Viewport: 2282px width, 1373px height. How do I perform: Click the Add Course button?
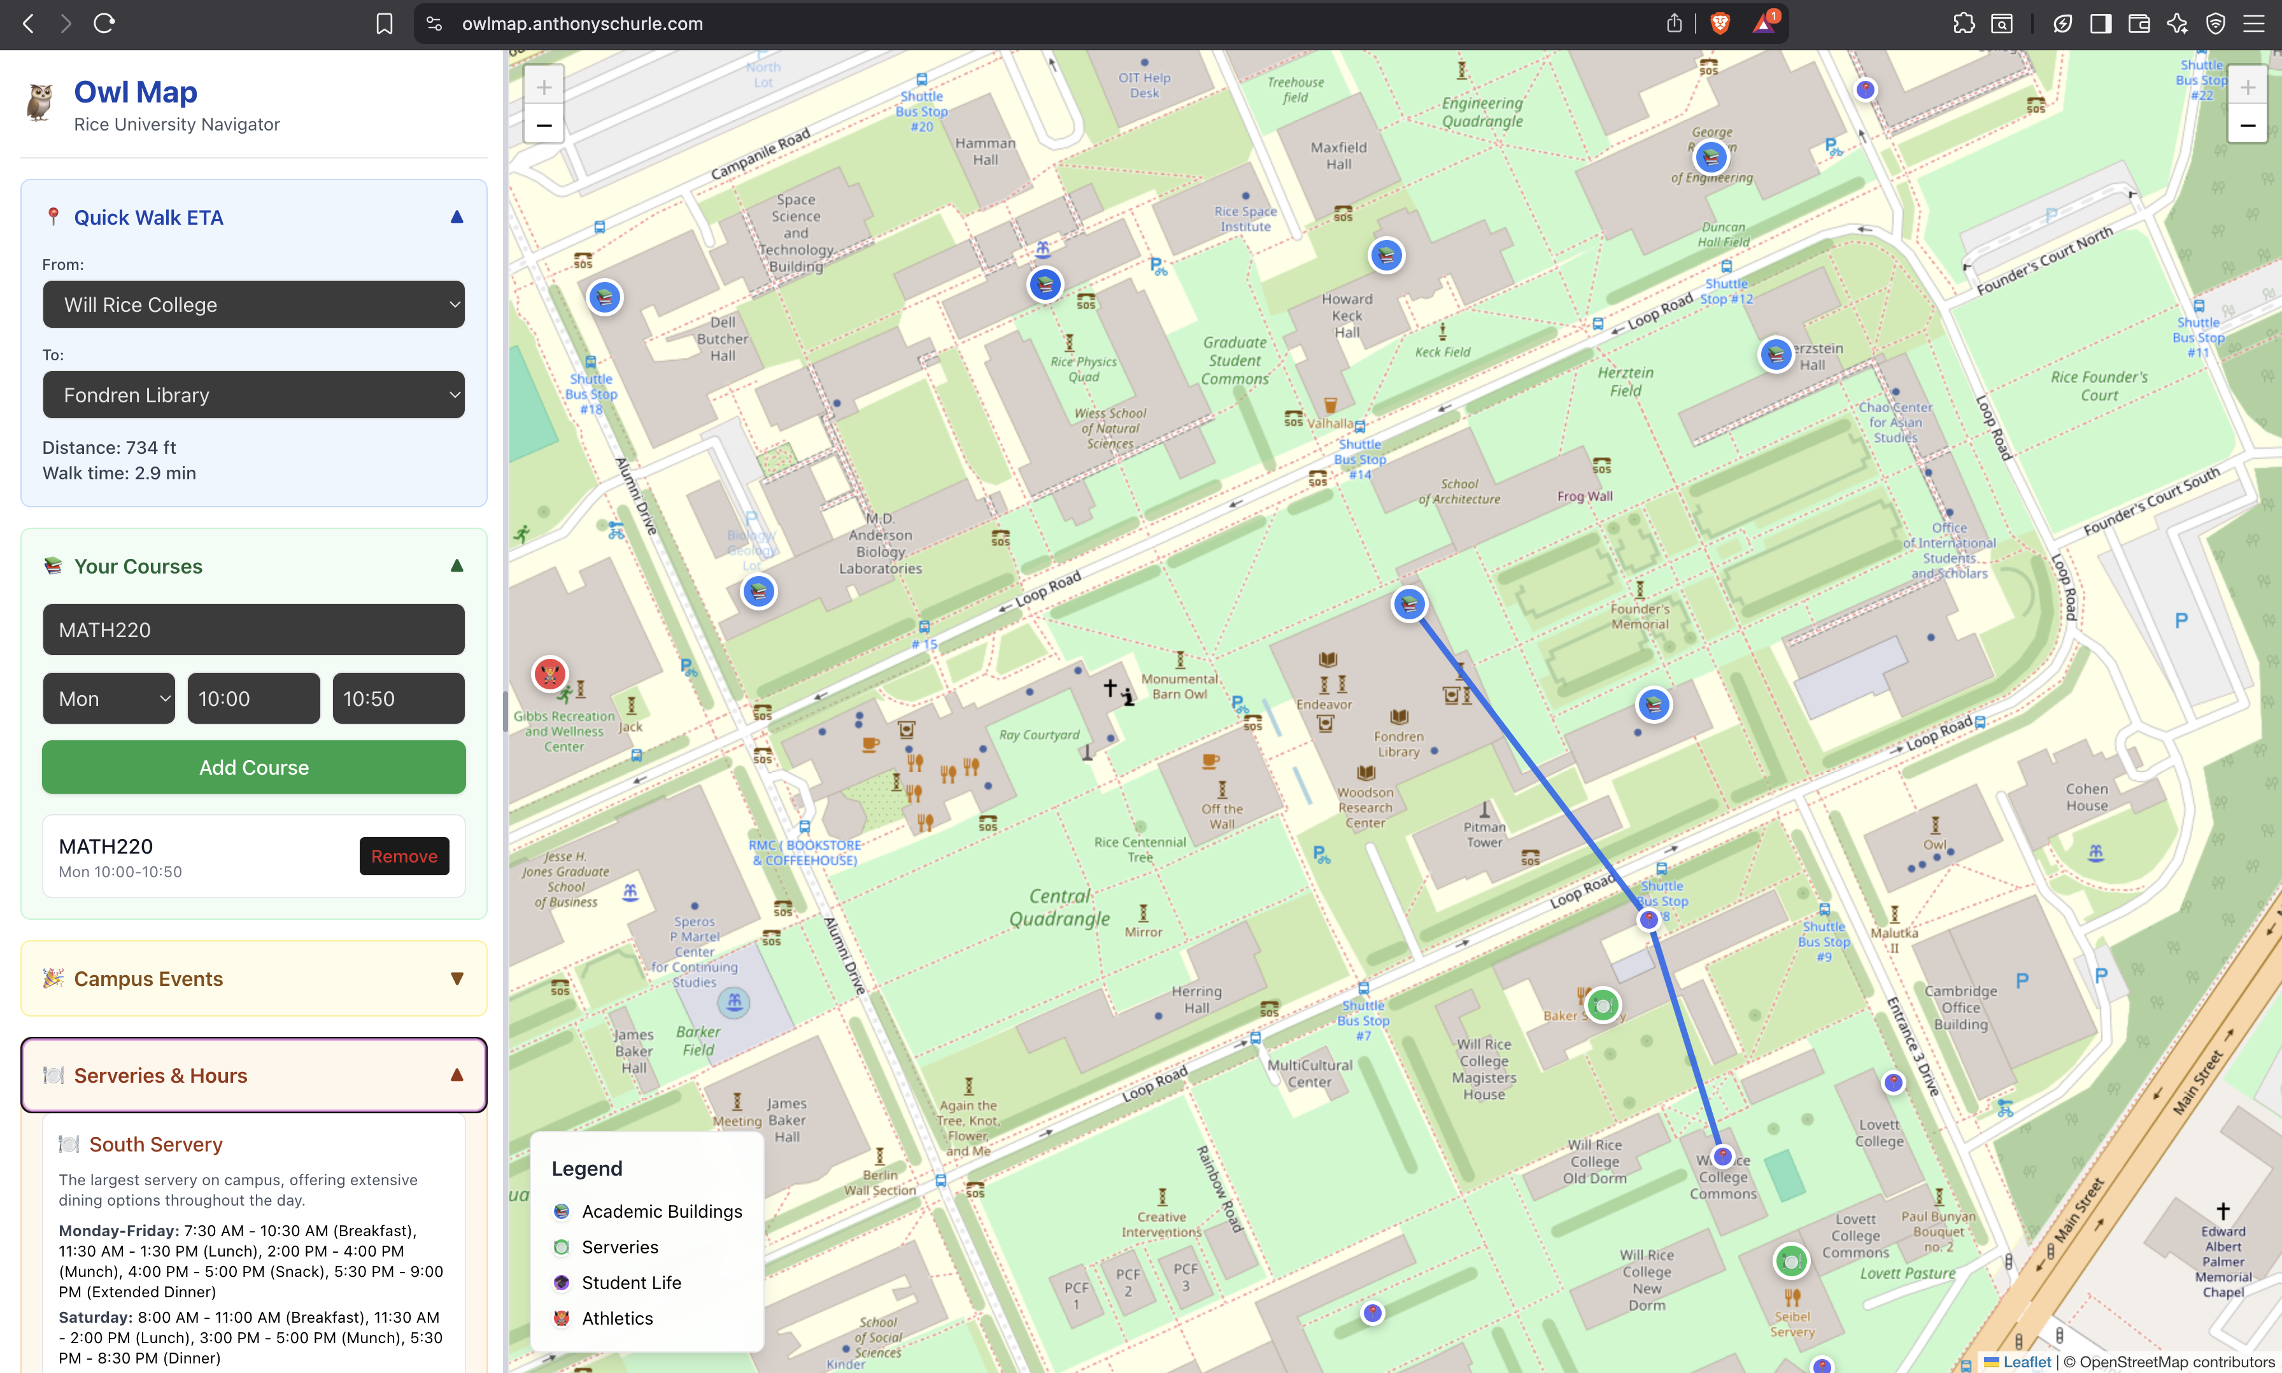[253, 767]
